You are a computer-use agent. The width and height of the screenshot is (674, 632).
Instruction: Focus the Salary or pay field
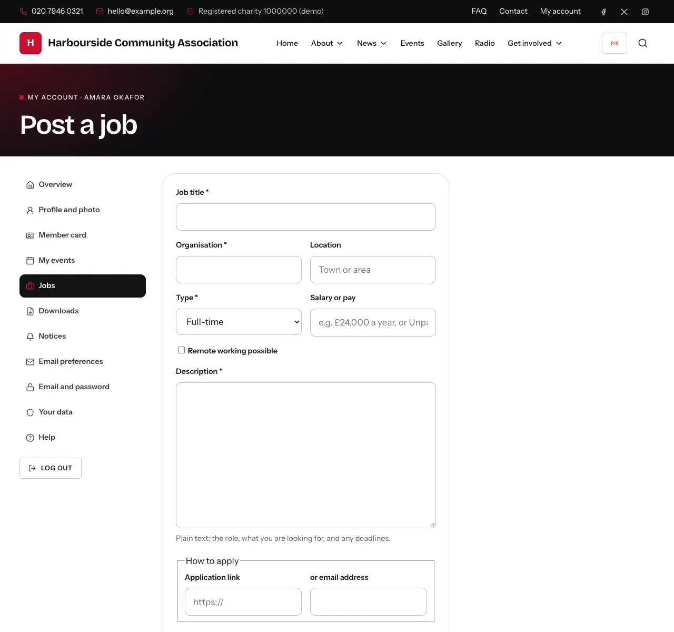point(373,322)
